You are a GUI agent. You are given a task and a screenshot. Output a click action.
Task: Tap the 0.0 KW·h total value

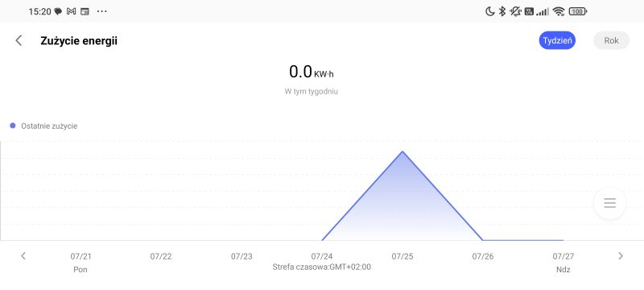click(312, 72)
